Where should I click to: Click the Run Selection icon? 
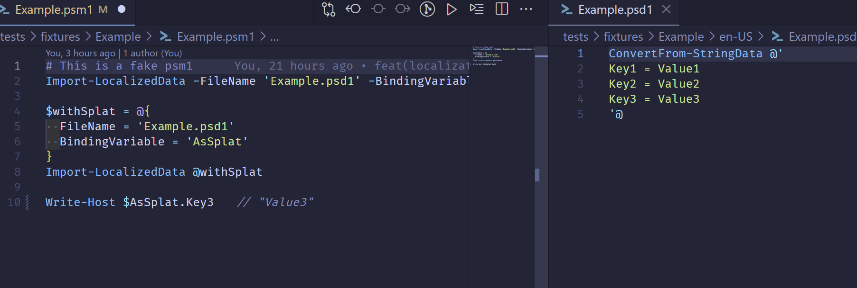tap(477, 9)
